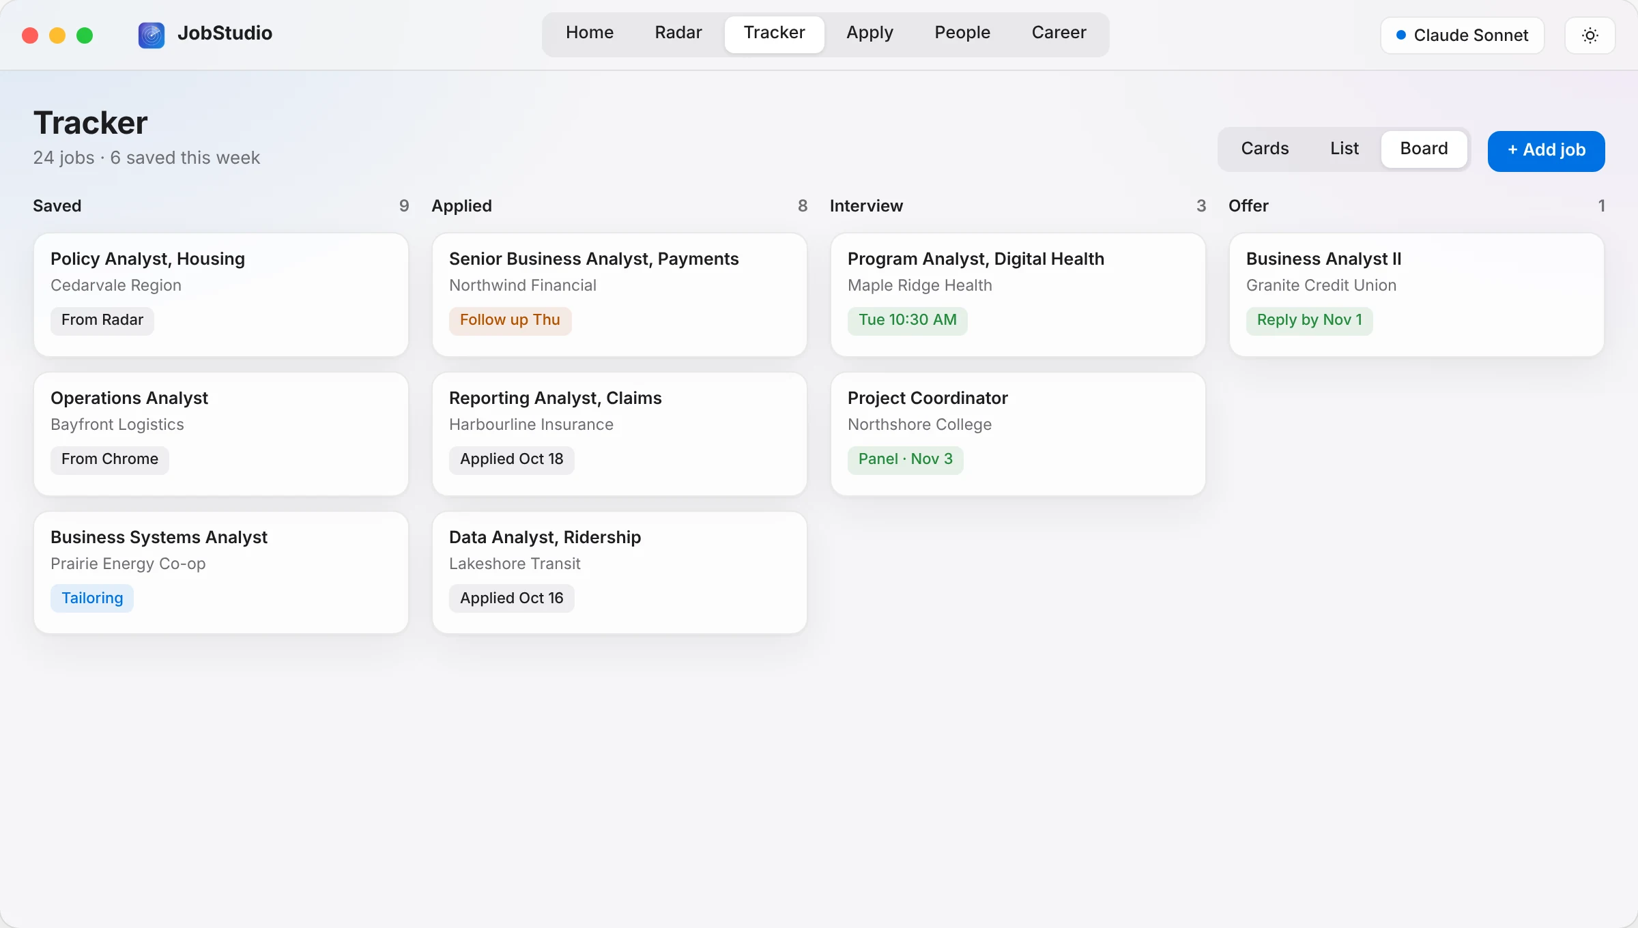
Task: Open the Project Coordinator card
Action: [x=1018, y=434]
